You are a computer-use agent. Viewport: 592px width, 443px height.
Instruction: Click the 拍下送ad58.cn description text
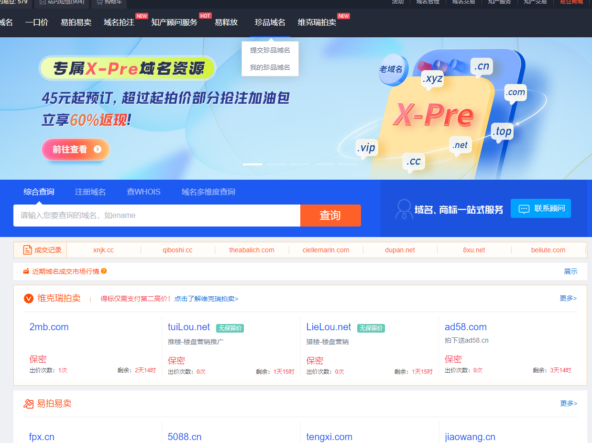467,340
